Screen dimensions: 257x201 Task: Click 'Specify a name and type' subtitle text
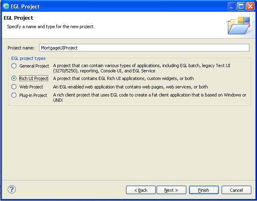pos(51,27)
